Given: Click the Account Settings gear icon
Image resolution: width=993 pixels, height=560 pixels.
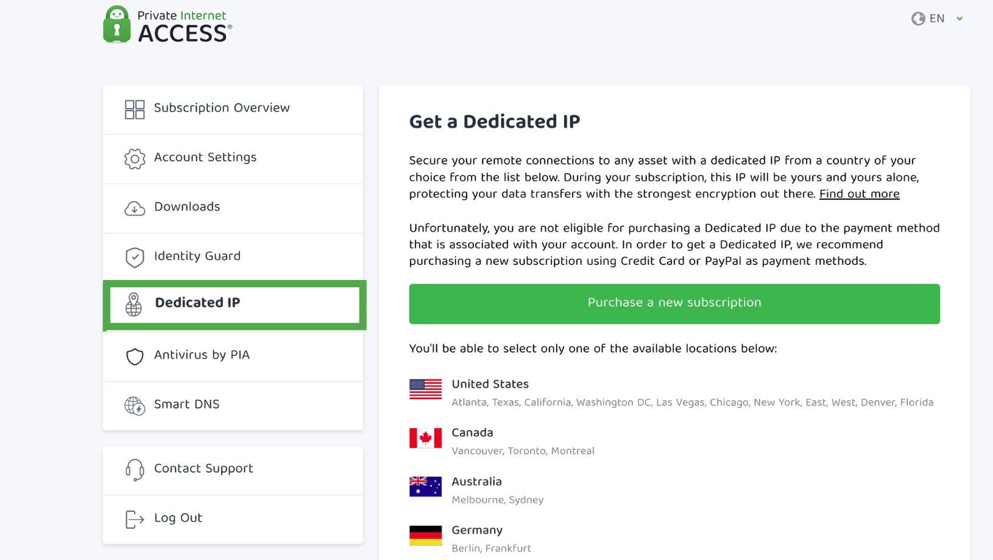Looking at the screenshot, I should 135,159.
